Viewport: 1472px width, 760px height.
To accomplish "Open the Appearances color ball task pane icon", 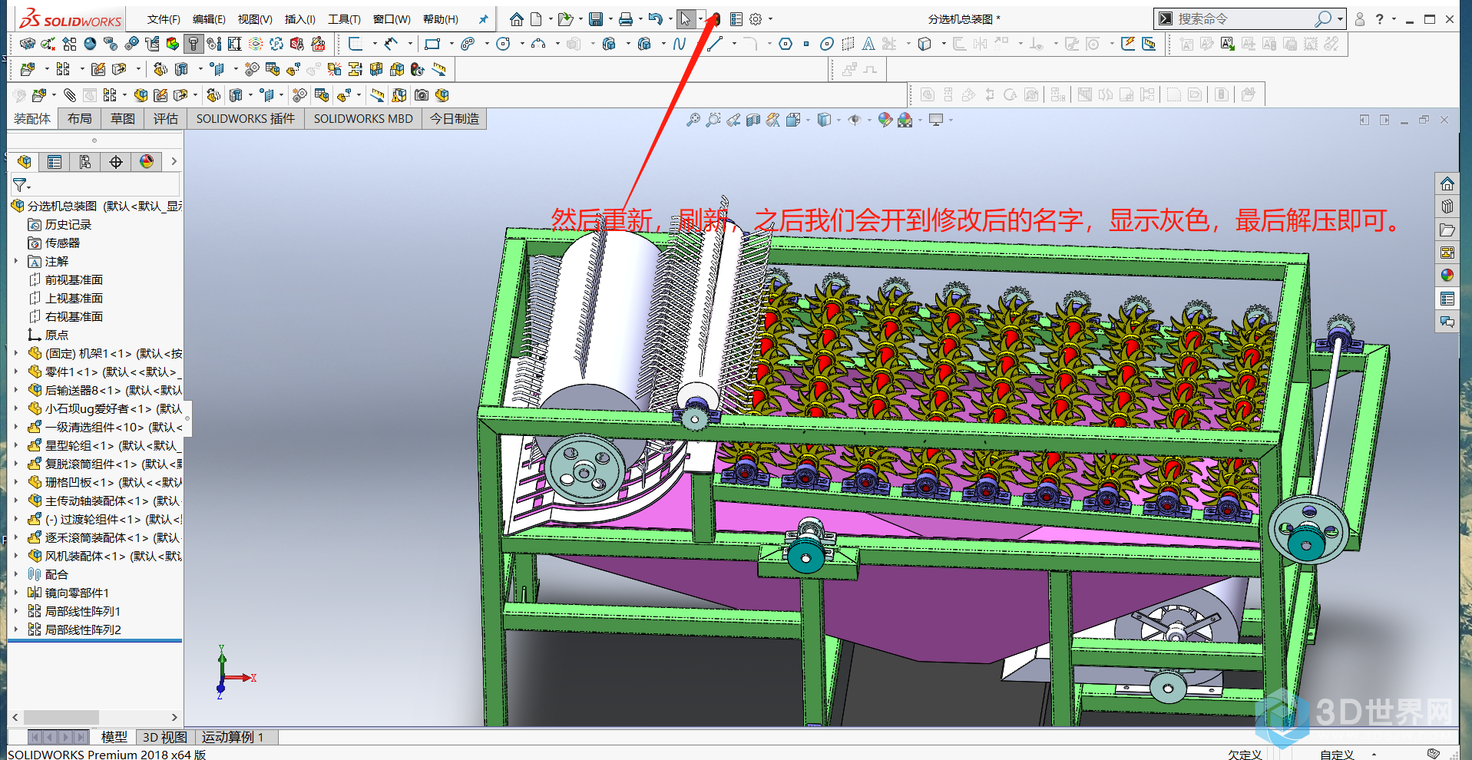I will click(x=1447, y=276).
